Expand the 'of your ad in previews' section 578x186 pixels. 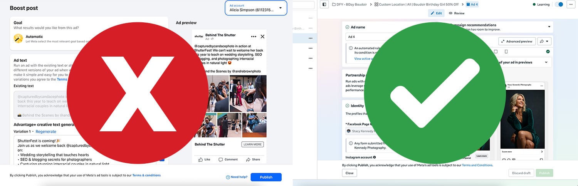click(546, 62)
